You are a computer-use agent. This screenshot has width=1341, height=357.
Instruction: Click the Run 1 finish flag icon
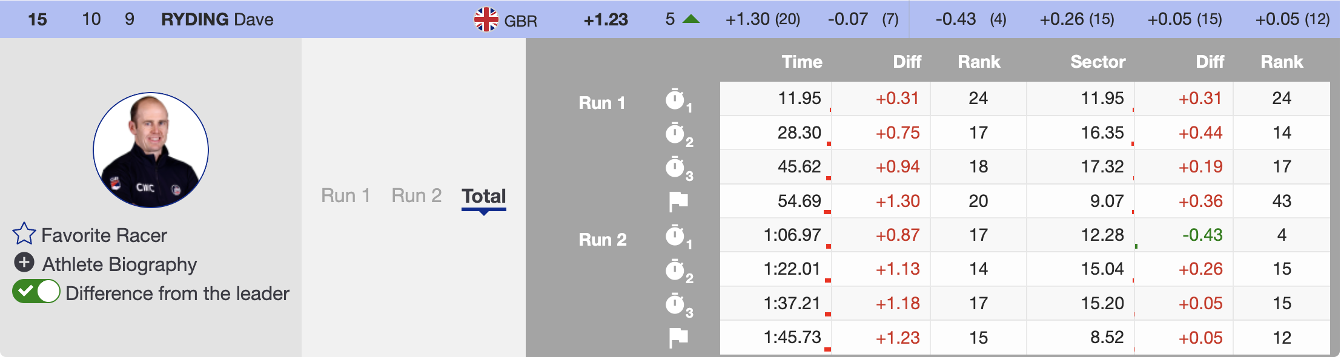(x=678, y=201)
